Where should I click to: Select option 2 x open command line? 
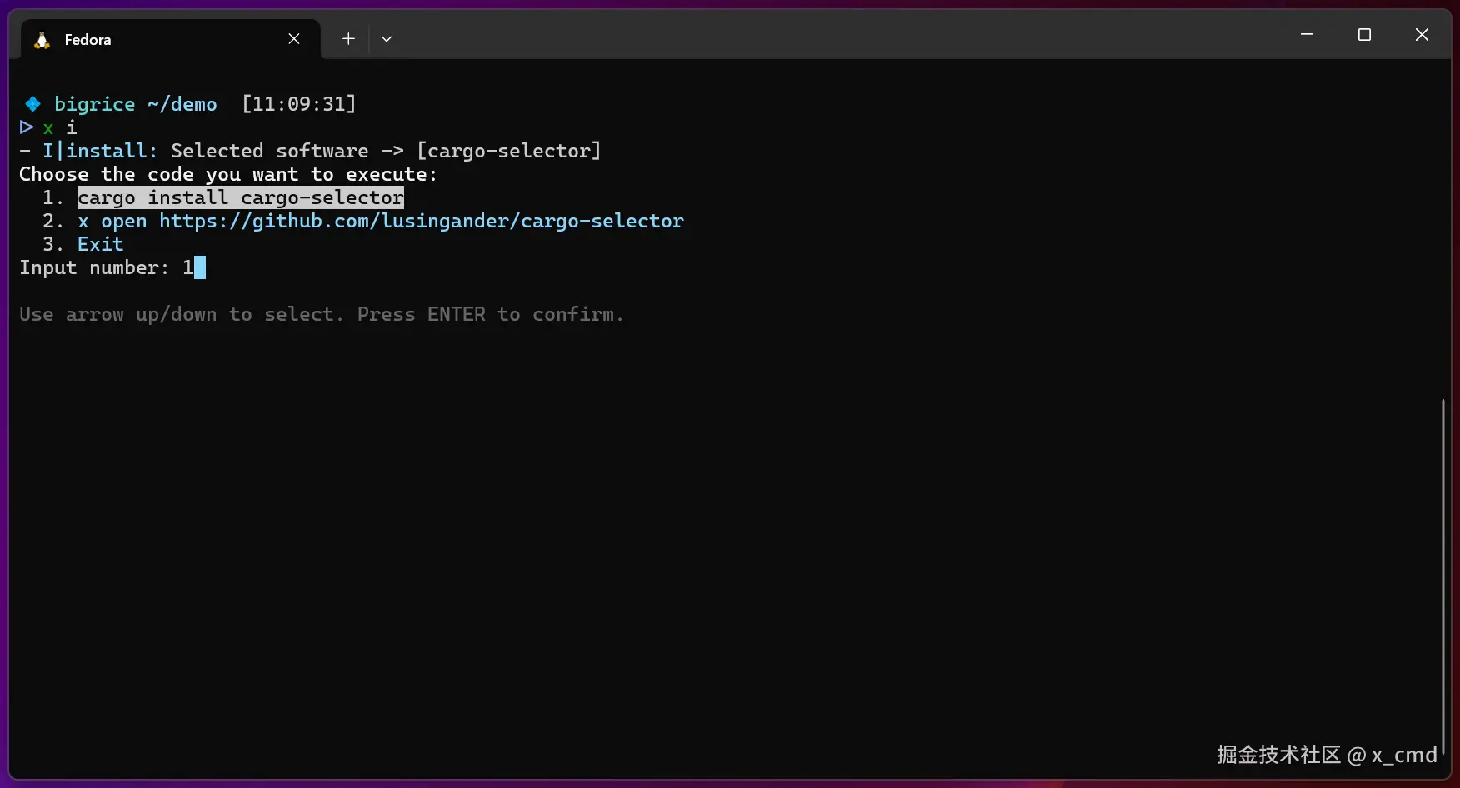click(x=379, y=221)
